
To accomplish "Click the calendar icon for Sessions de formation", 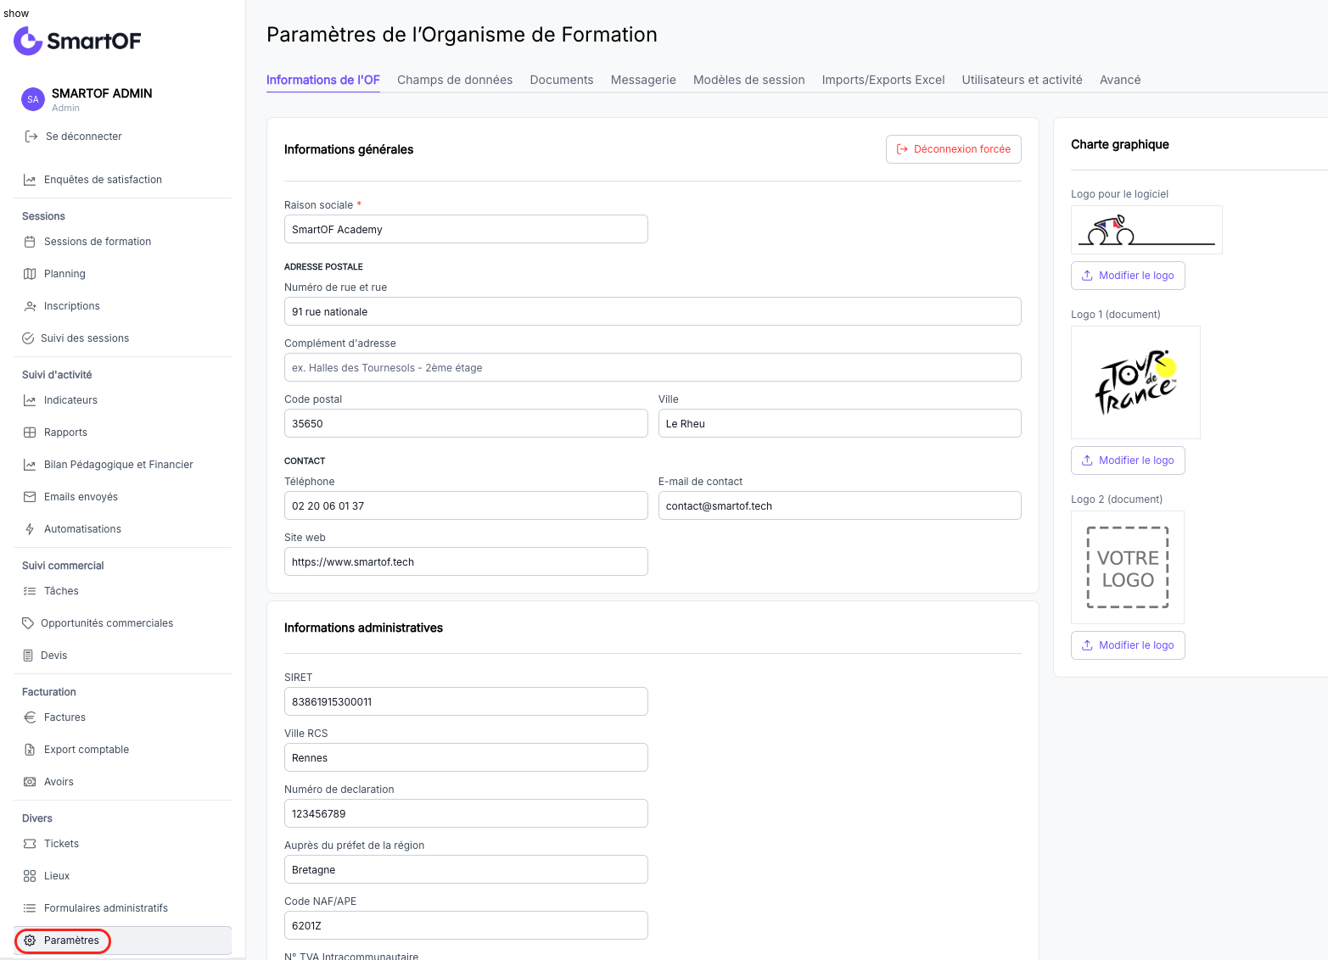I will [30, 242].
